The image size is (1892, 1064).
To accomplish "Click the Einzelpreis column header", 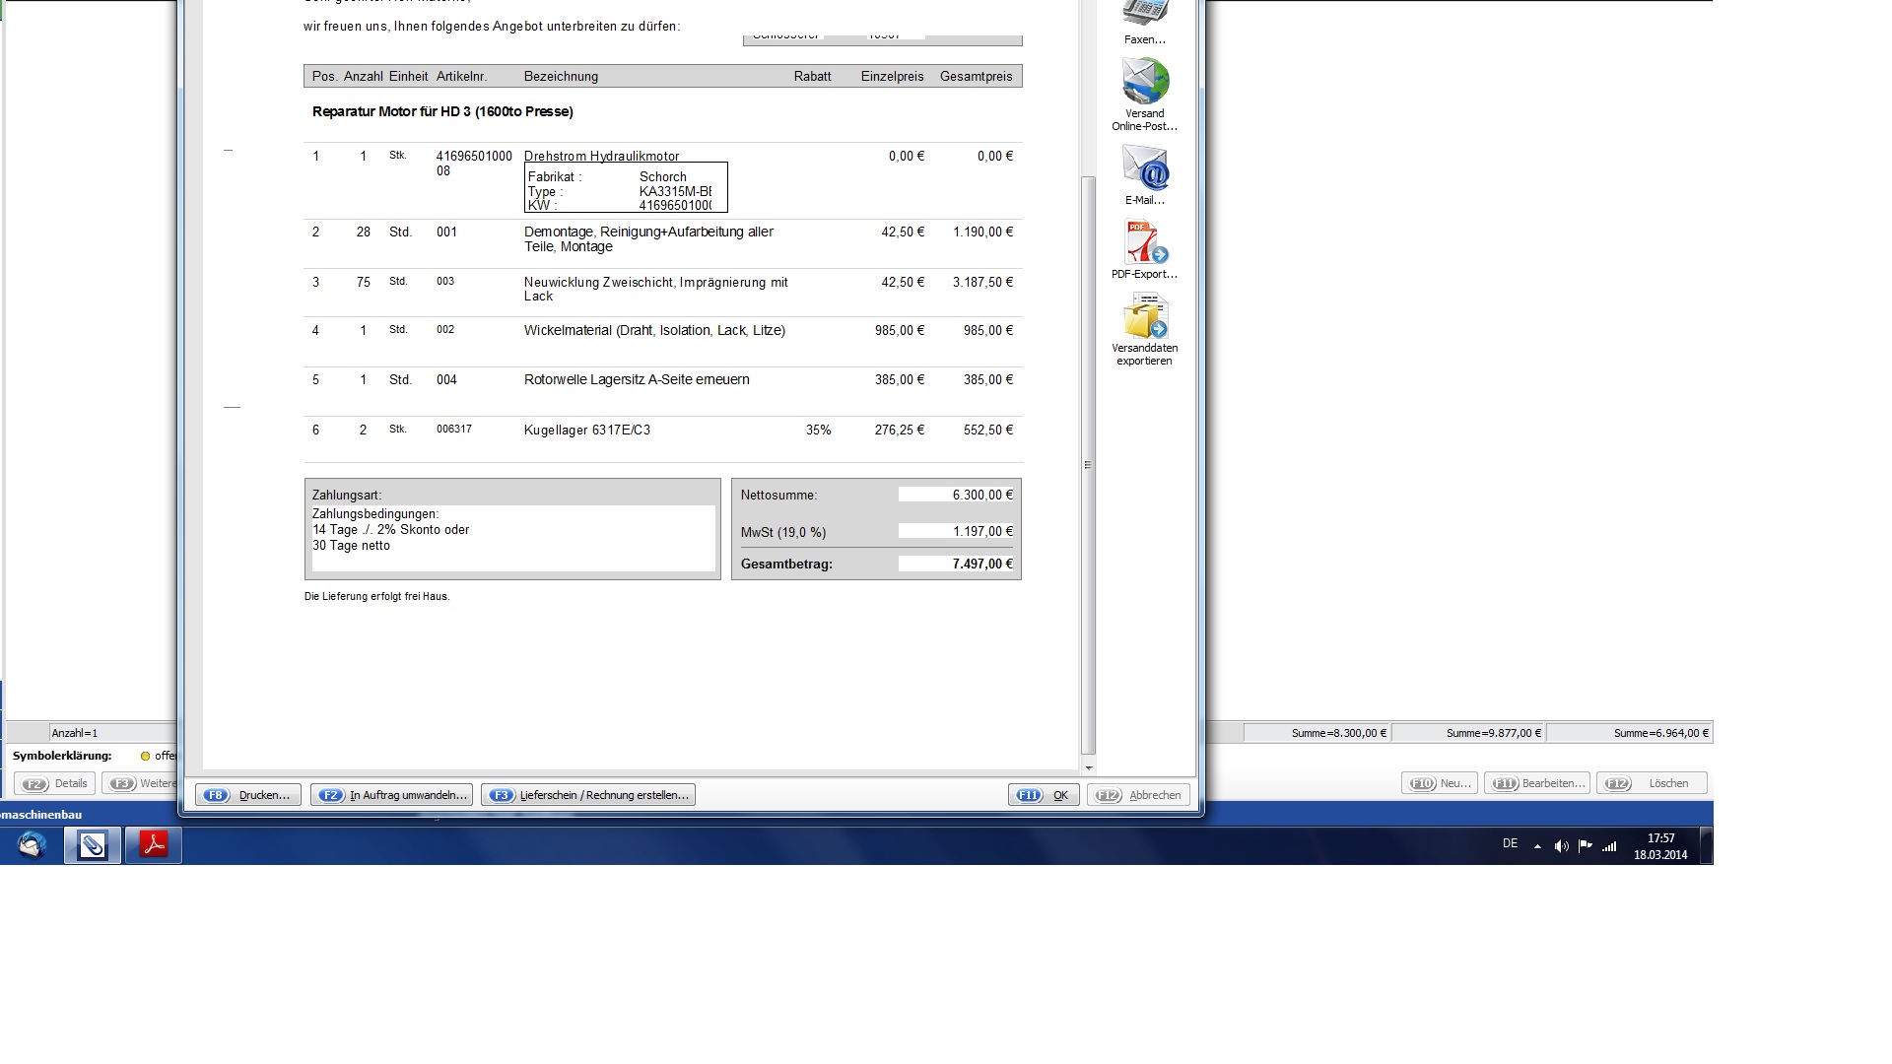I will click(892, 77).
